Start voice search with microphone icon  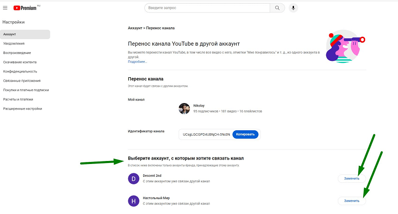(x=293, y=8)
